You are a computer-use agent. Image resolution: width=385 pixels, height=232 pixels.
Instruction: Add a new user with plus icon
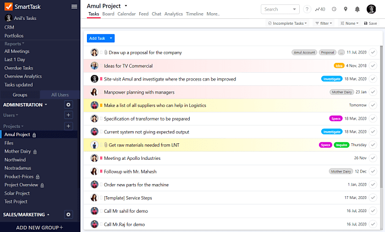tap(69, 115)
